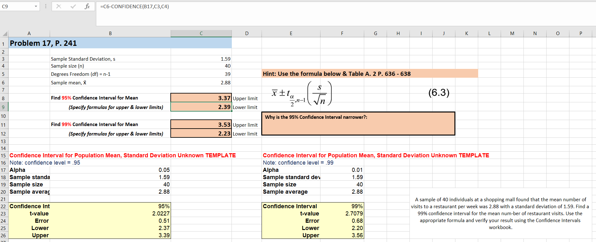The image size is (596, 242).
Task: Click 'Find 99% Confidence Interval for Mean' label
Action: 94,124
